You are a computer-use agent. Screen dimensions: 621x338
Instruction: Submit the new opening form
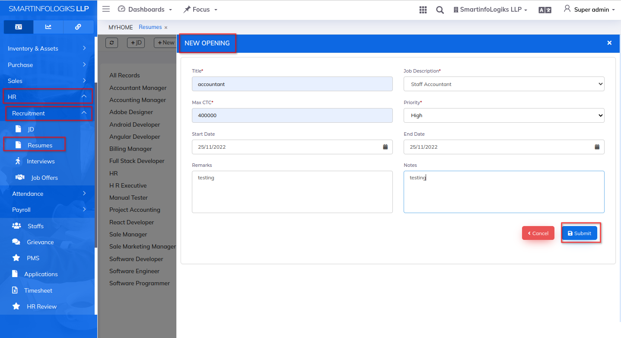(580, 233)
